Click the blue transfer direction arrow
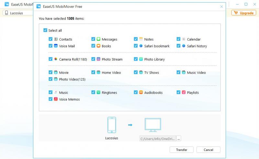 130,125
